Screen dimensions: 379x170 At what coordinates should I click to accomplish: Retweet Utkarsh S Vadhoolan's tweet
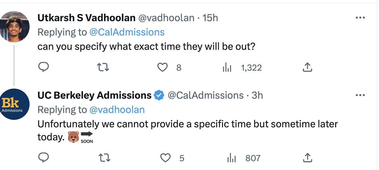103,67
